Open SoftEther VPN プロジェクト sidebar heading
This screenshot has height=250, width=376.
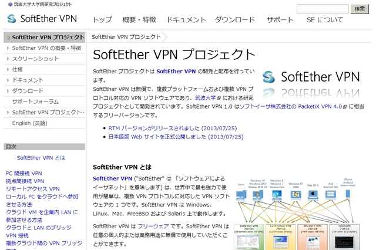click(x=48, y=38)
